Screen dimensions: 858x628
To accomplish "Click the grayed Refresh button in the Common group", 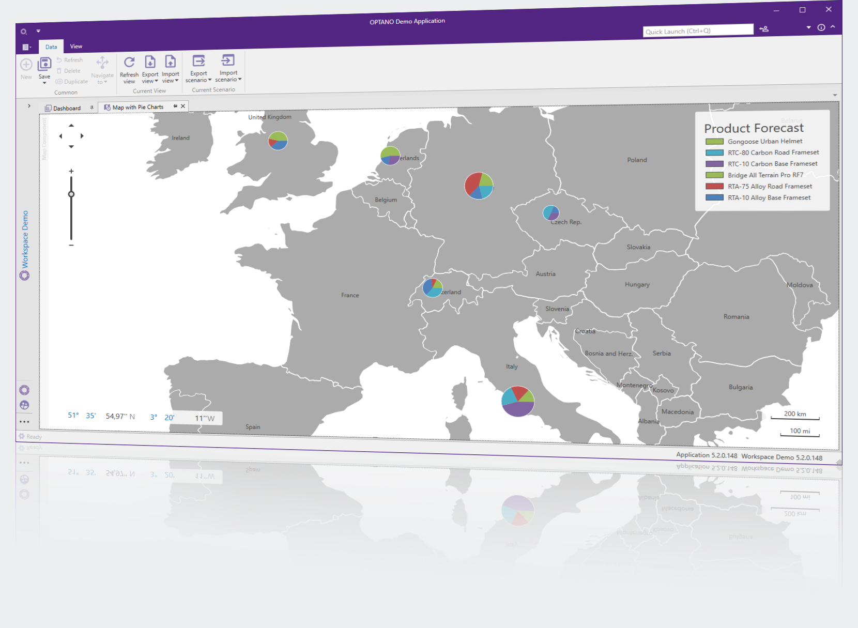I will tap(70, 60).
